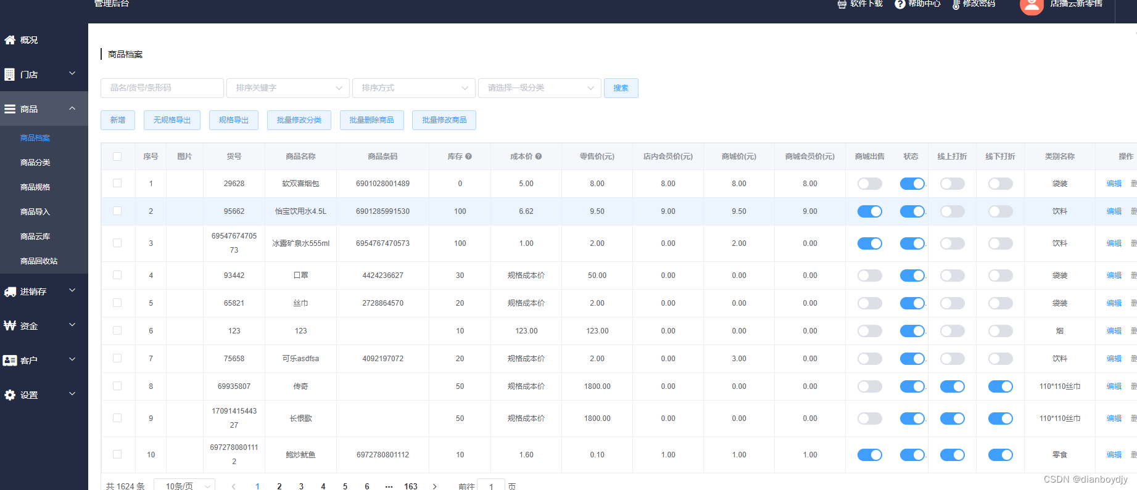Click the list icon beside 商品
This screenshot has width=1137, height=490.
[x=10, y=109]
